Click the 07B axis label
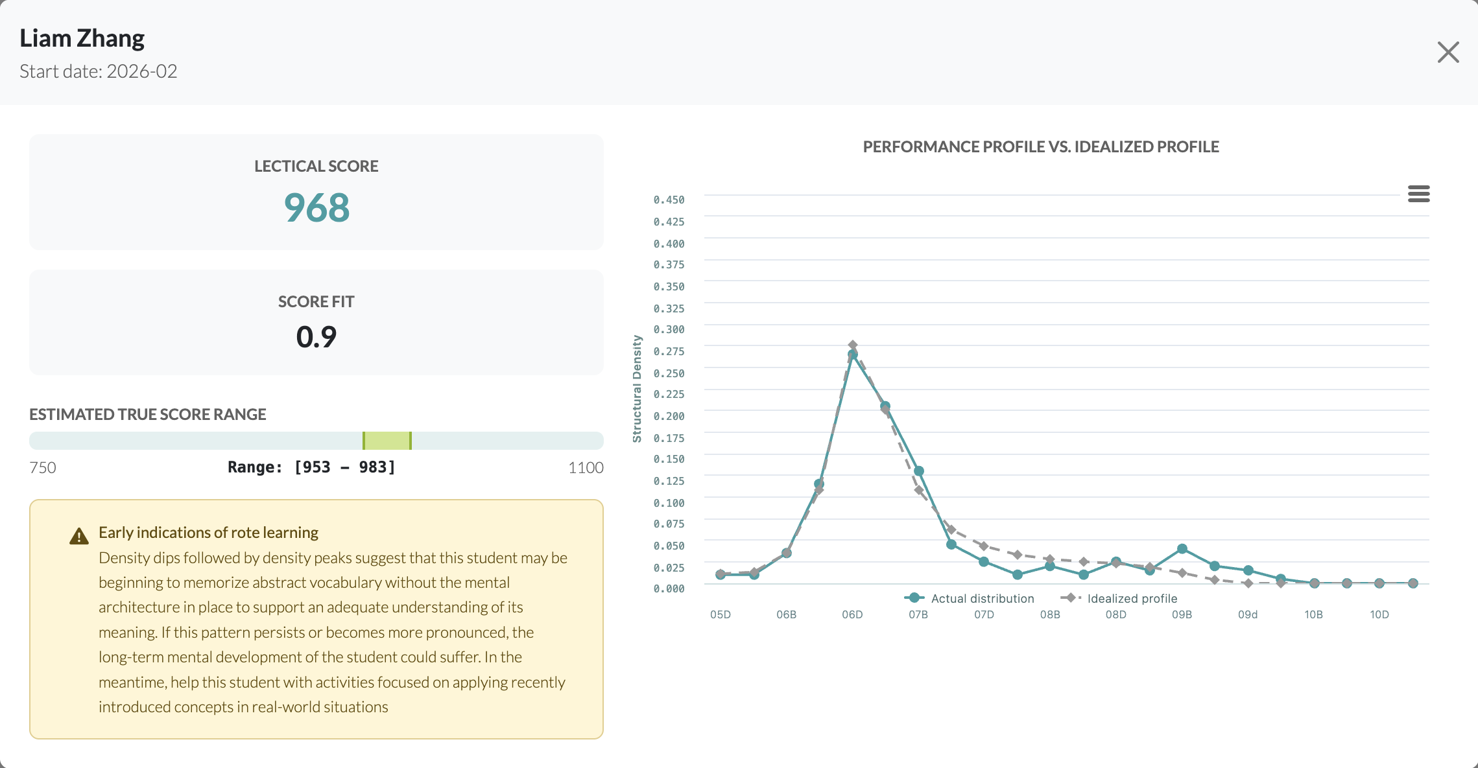 click(x=918, y=614)
